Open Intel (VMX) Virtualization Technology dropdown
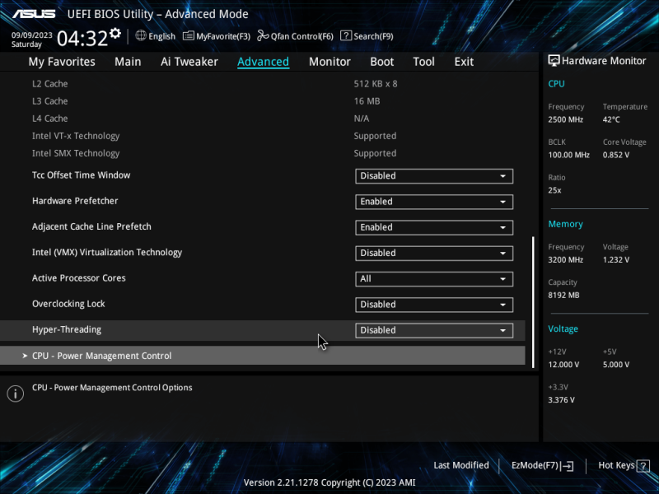Image resolution: width=659 pixels, height=494 pixels. [434, 253]
